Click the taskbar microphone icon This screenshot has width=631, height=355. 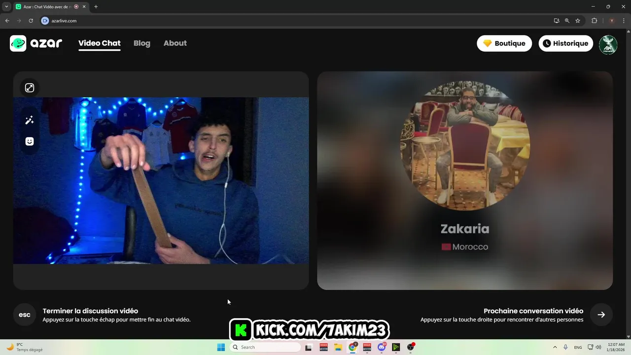point(566,347)
